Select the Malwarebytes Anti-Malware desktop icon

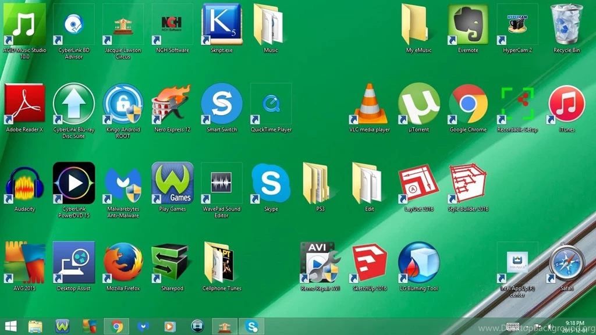(123, 184)
